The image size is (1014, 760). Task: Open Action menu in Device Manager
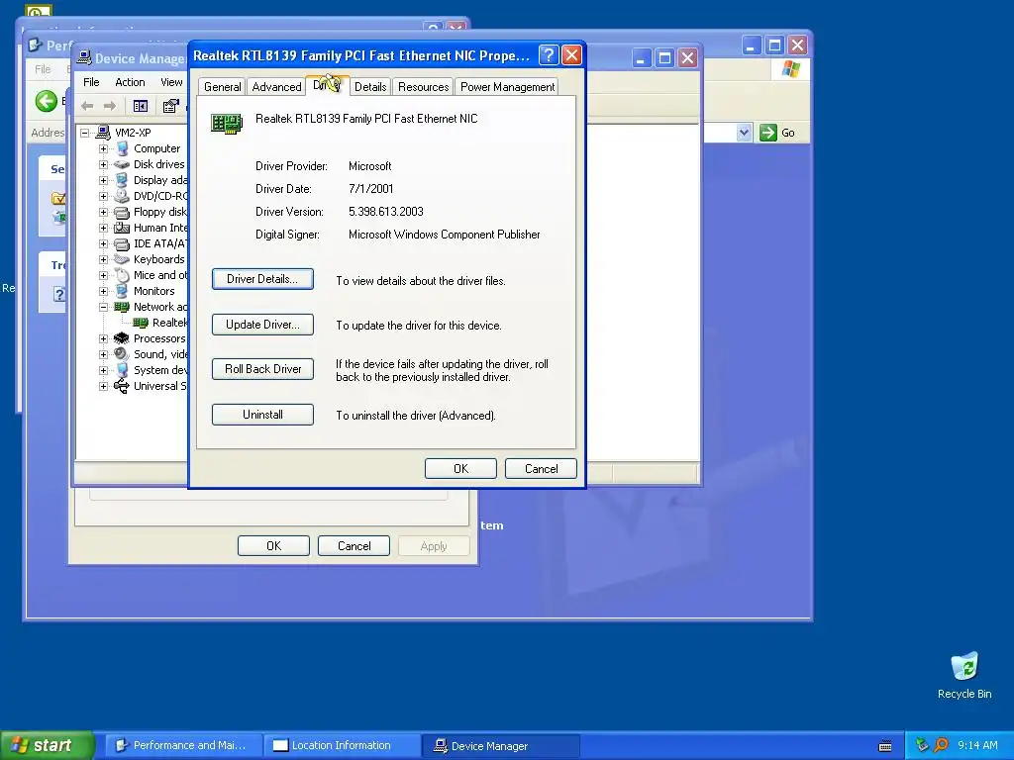130,82
